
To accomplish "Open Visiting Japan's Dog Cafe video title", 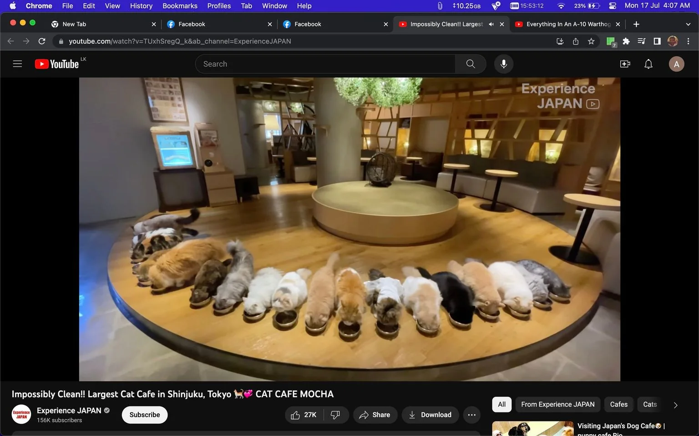I will [x=621, y=430].
